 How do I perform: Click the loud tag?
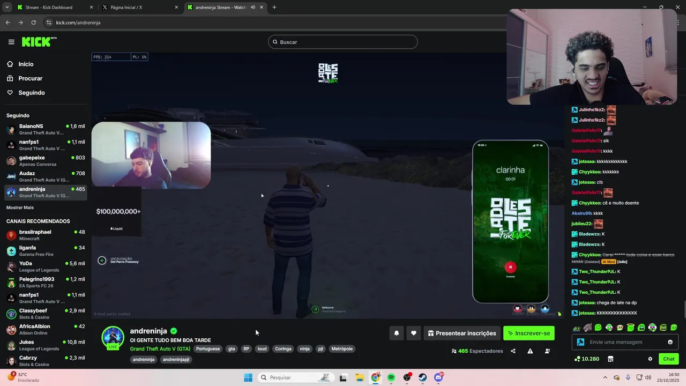262,348
